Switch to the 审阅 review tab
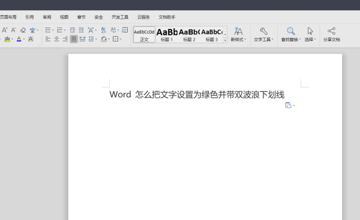This screenshot has width=360, height=220. pyautogui.click(x=47, y=17)
